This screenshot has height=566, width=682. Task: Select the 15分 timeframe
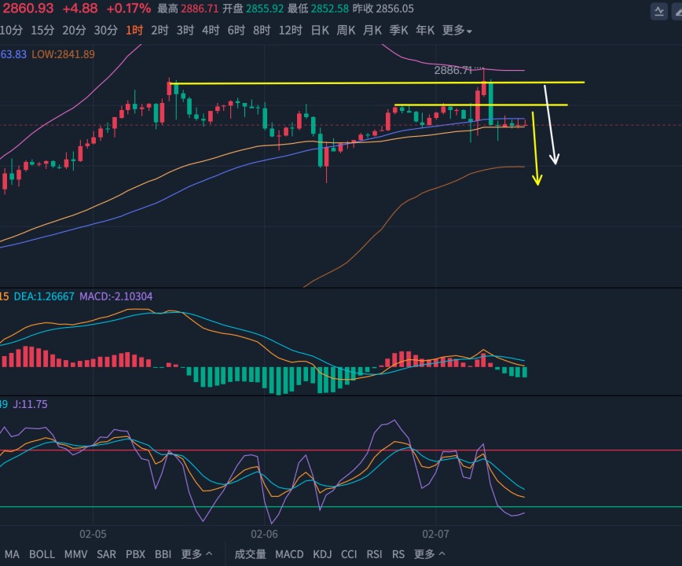point(42,31)
